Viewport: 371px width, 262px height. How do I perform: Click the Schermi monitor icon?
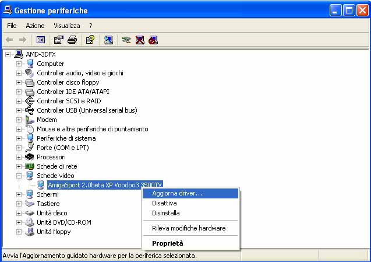[x=30, y=194]
